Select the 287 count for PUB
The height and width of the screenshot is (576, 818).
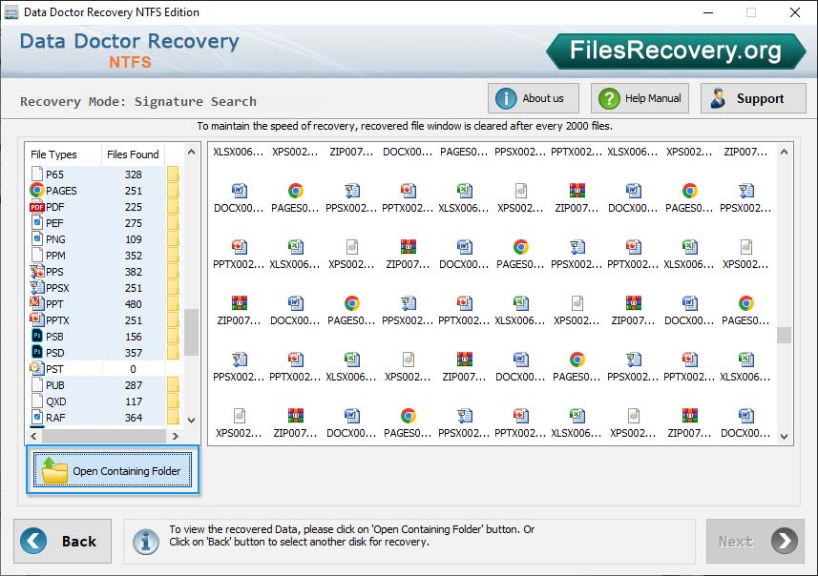(x=133, y=384)
